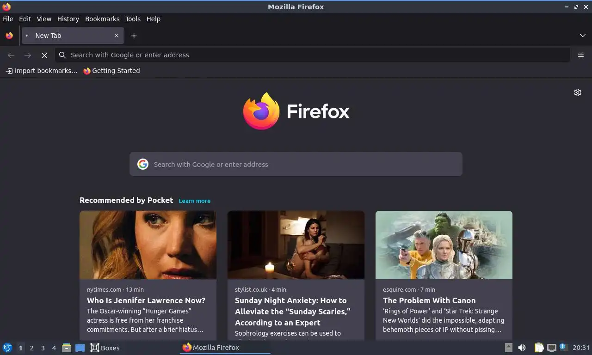Image resolution: width=592 pixels, height=355 pixels.
Task: Click the Firefox View icon left of tabs
Action: 9,36
